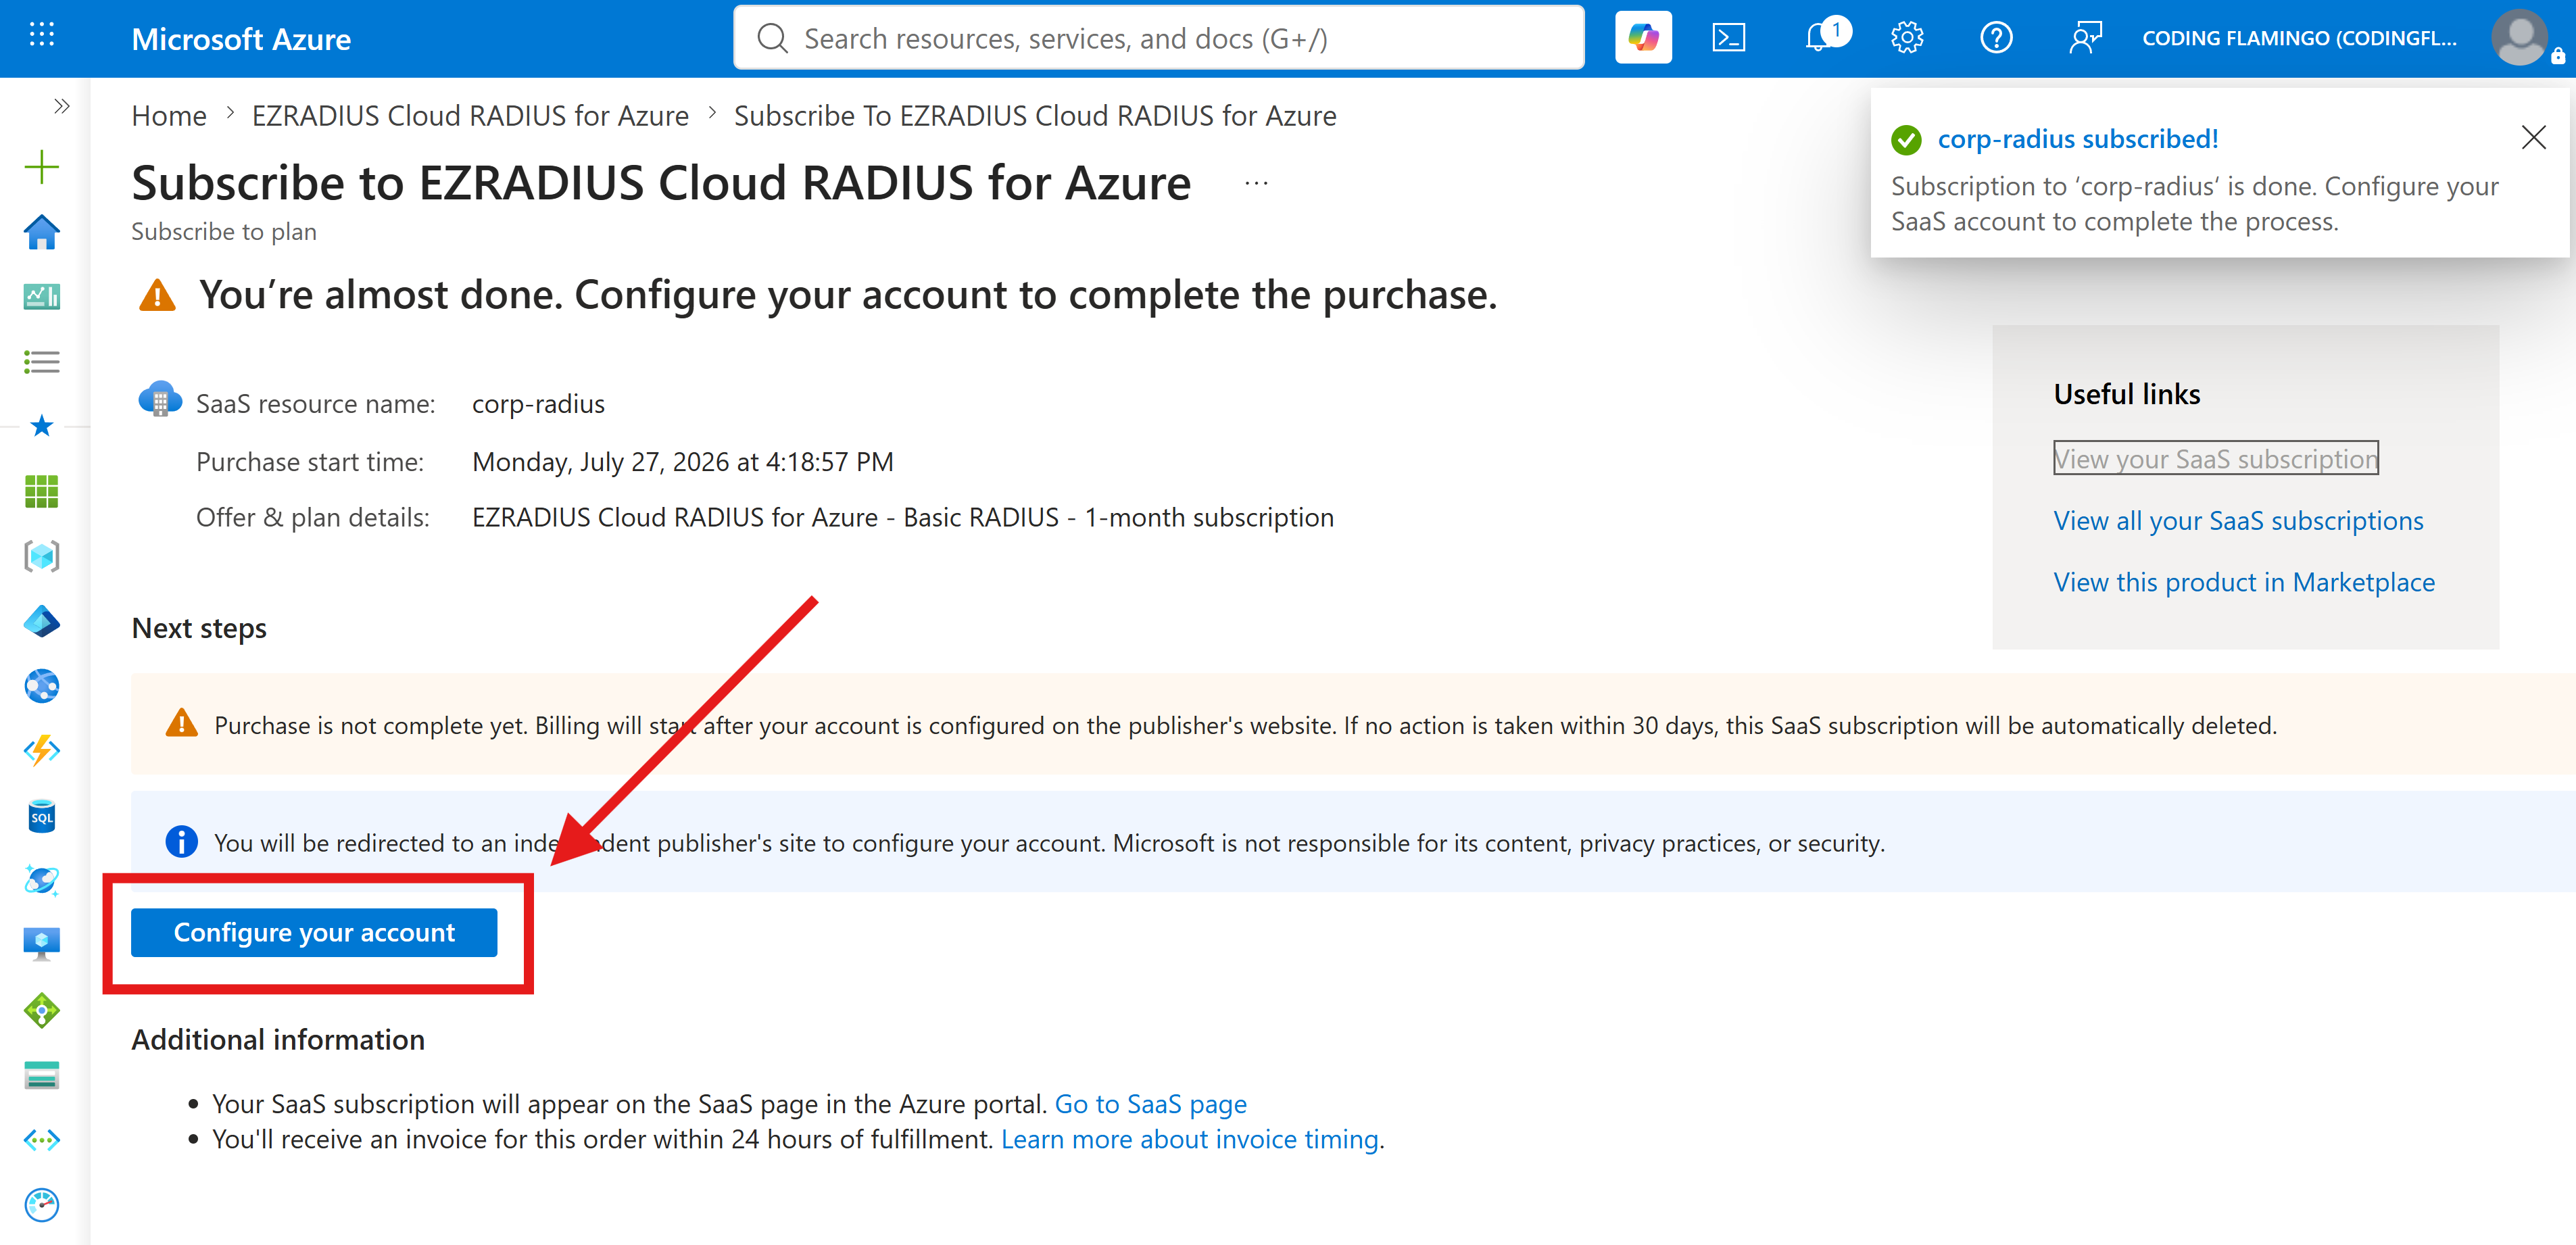Image resolution: width=2576 pixels, height=1245 pixels.
Task: Click the user account avatar
Action: pos(2520,38)
